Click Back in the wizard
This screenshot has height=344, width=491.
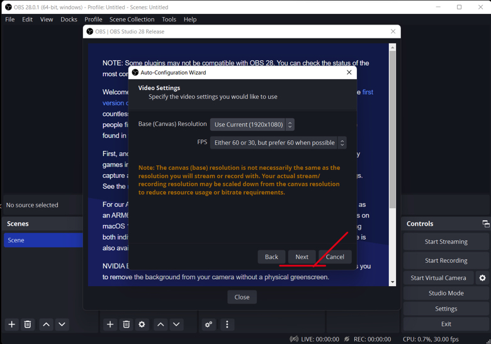[271, 257]
